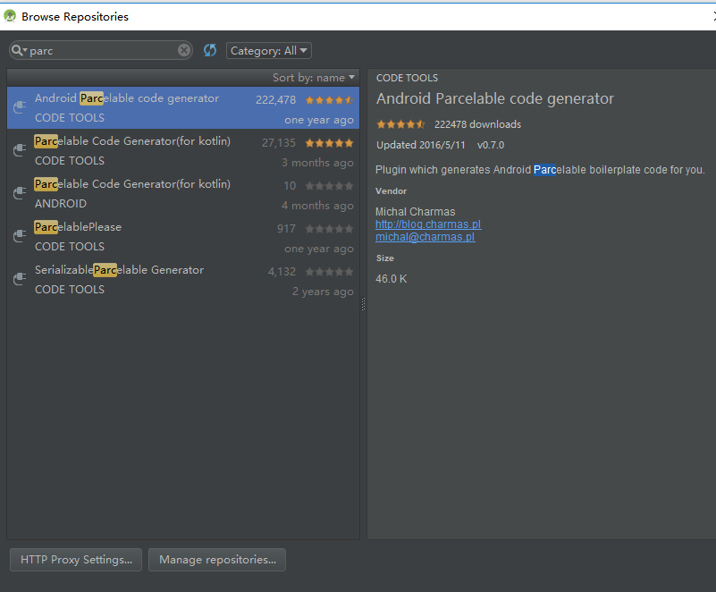
Task: Click the star rating in the details panel
Action: [x=400, y=124]
